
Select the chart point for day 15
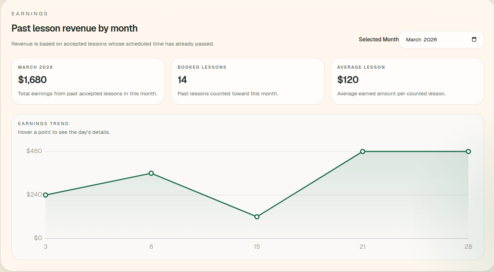(x=257, y=217)
